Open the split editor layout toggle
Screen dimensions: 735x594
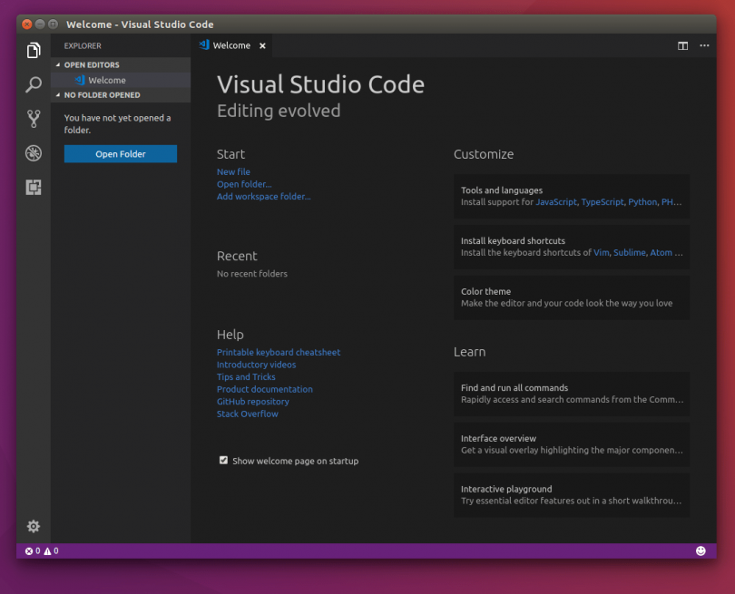(x=682, y=45)
